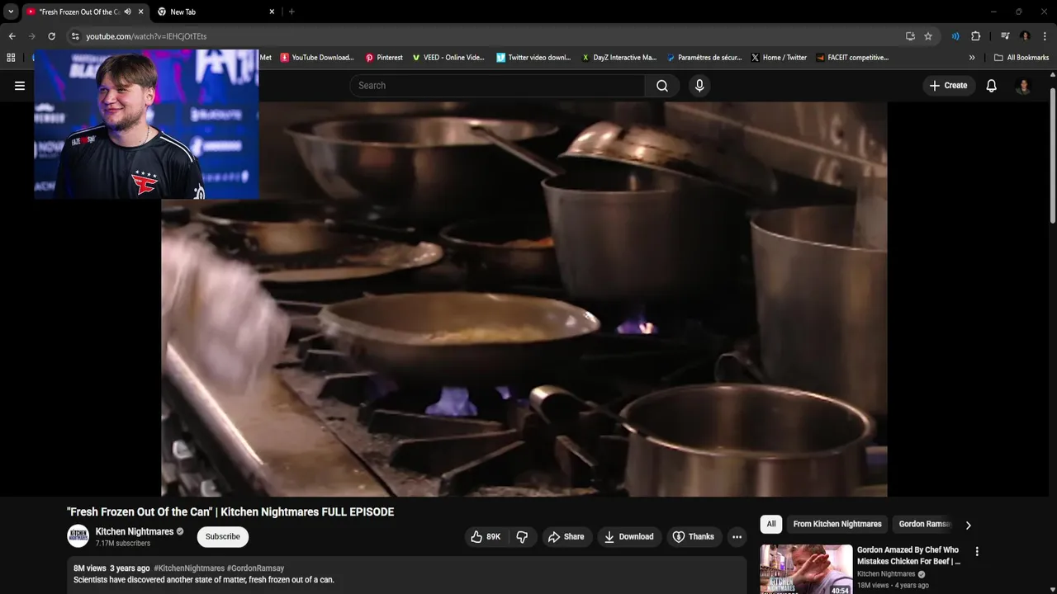Open YouTube notifications bell
Viewport: 1057px width, 594px height.
pos(992,86)
